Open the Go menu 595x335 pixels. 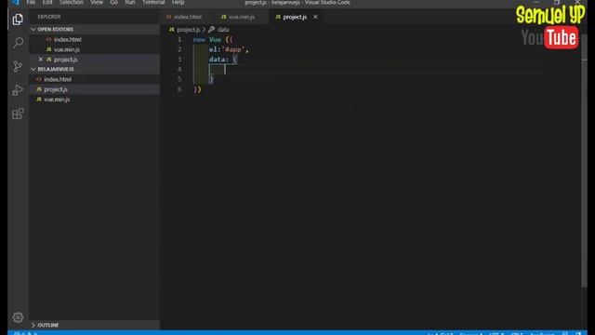pos(113,2)
